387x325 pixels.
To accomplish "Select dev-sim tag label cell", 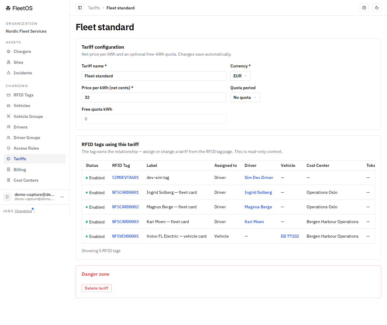I will pos(158,177).
